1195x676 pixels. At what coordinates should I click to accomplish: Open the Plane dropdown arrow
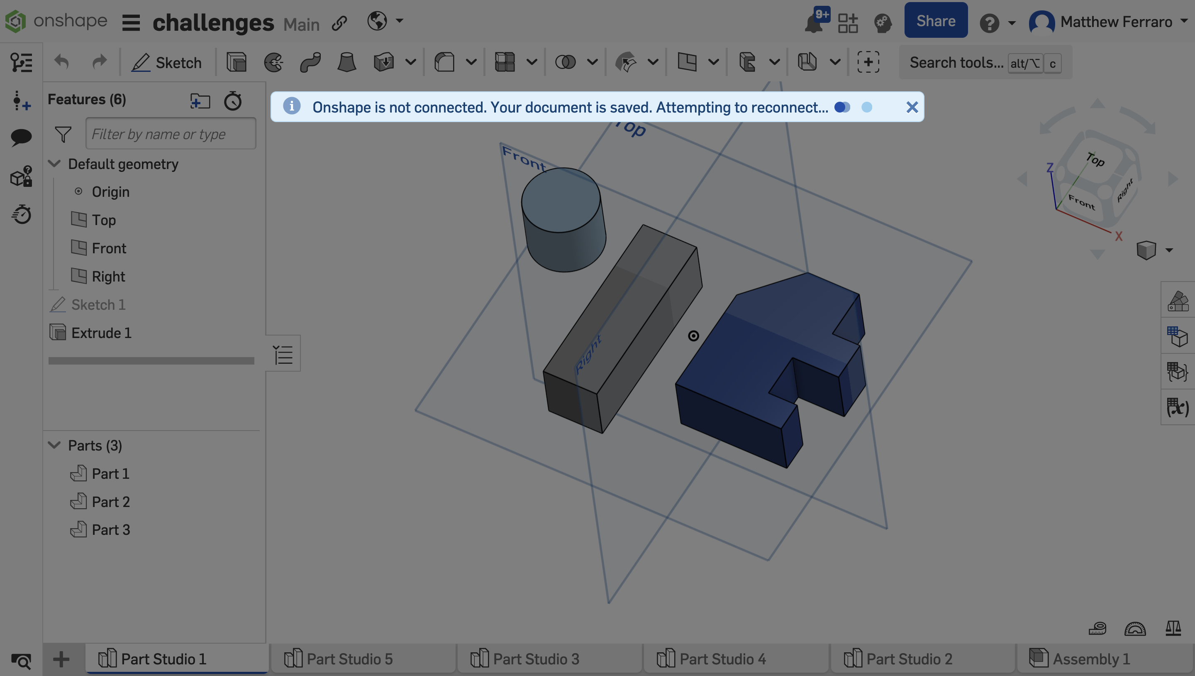tap(714, 62)
